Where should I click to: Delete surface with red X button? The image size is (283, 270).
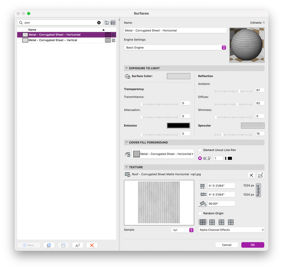point(92,245)
